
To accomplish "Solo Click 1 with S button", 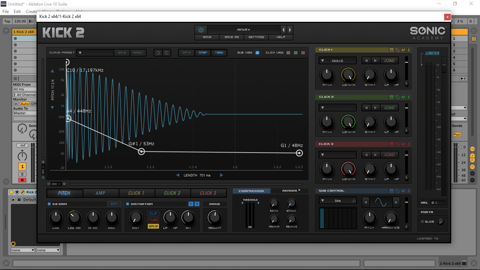I will (409, 50).
